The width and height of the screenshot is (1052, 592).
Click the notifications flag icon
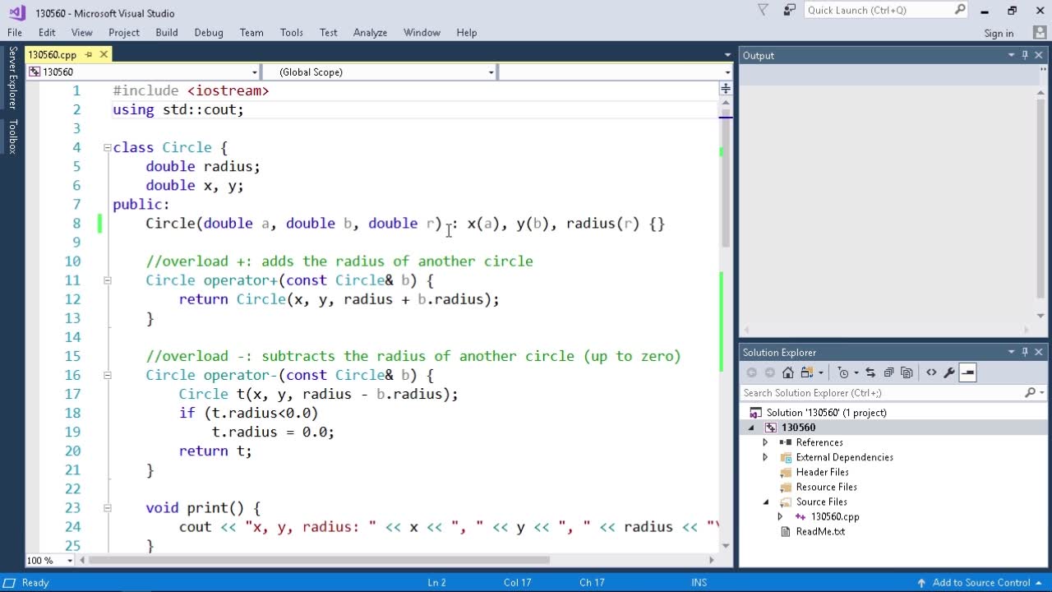click(763, 11)
